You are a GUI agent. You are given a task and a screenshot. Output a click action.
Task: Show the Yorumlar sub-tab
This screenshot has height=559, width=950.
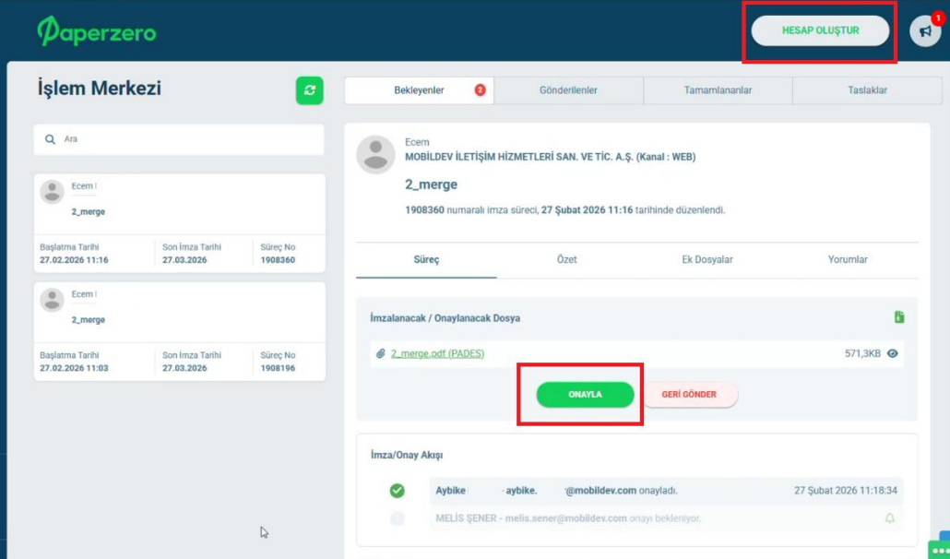click(x=848, y=260)
